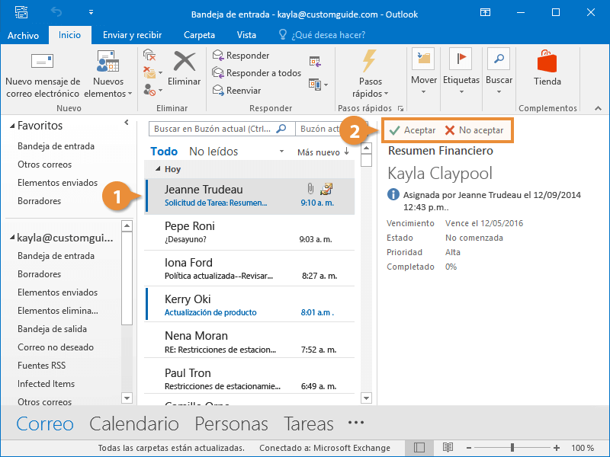The image size is (610, 457).
Task: Open the Más nuevo sort order control
Action: [323, 152]
